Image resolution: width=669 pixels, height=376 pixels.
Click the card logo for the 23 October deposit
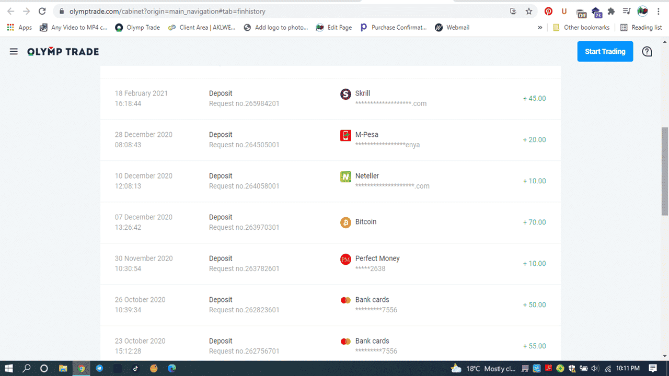(345, 342)
